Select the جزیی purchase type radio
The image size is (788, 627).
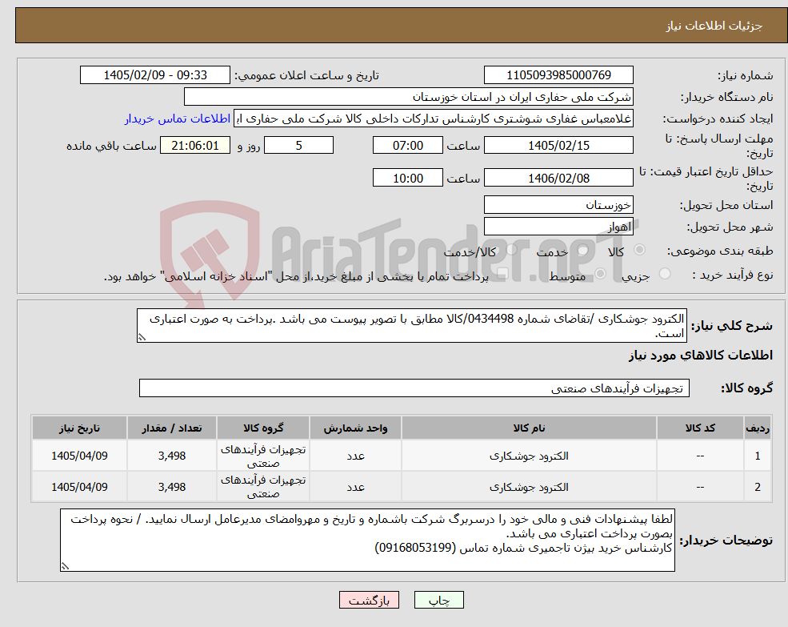pyautogui.click(x=665, y=274)
